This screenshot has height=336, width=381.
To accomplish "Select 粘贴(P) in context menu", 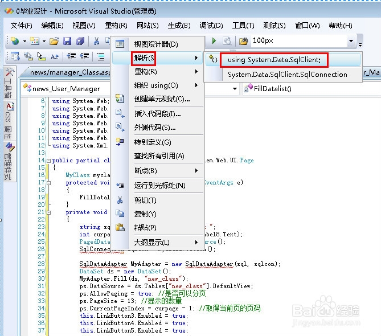I will (x=157, y=228).
